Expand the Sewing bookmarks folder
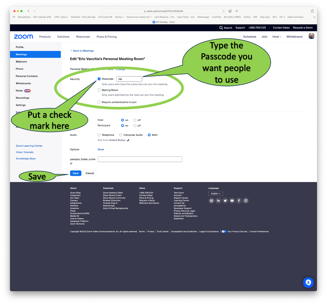 tap(119, 17)
